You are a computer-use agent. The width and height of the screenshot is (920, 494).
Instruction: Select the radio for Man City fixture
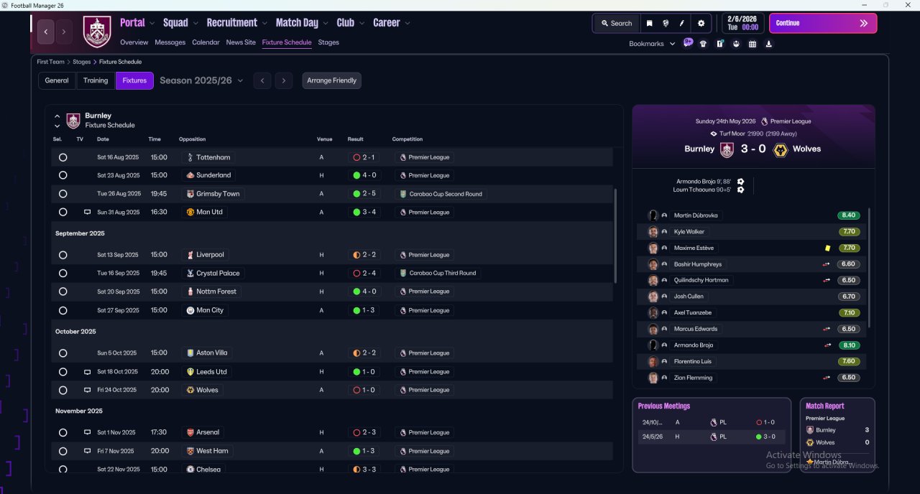[63, 311]
